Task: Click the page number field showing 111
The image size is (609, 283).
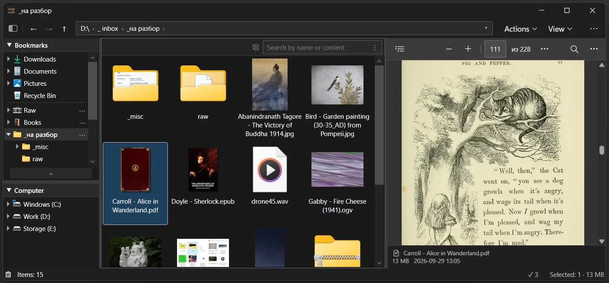Action: [x=495, y=49]
